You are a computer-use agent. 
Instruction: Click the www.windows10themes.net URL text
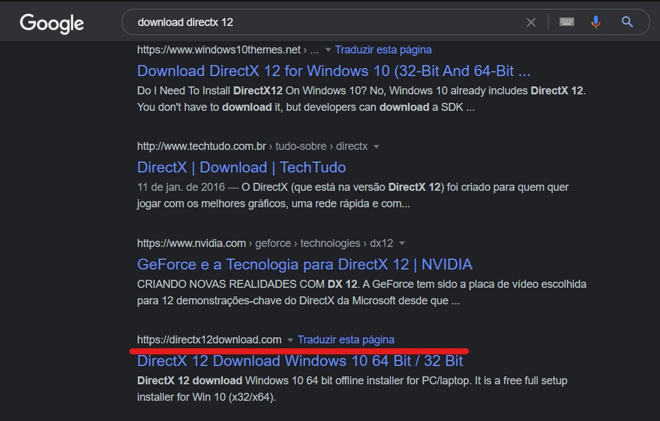218,49
